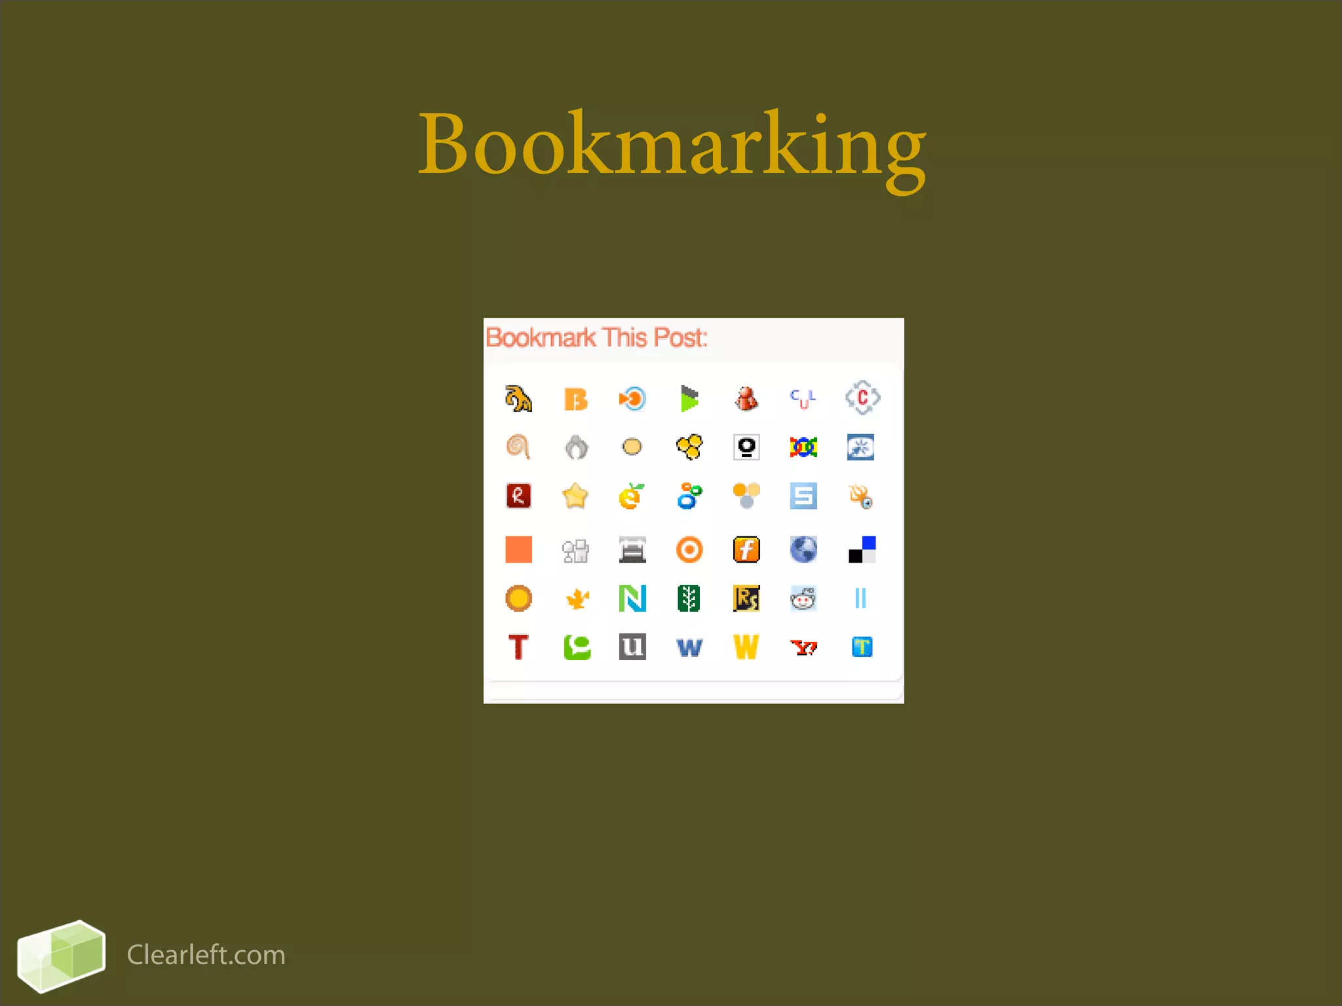Click the yellow and black Rs icon

[746, 598]
